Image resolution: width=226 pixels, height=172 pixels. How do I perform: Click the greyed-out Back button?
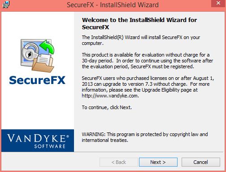click(119, 162)
